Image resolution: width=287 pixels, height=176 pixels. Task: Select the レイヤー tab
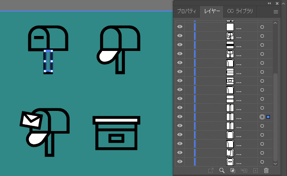tap(212, 12)
